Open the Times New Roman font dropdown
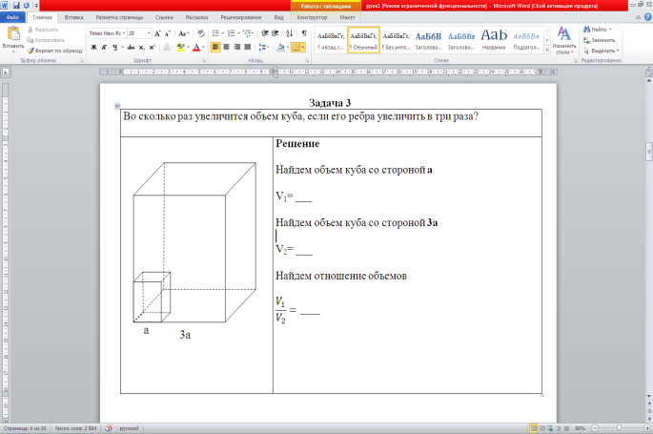 (122, 32)
